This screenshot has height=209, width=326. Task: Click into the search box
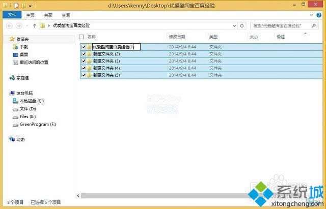point(281,26)
